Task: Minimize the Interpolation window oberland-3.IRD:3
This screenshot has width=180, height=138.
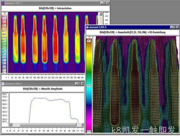Action: pos(102,3)
